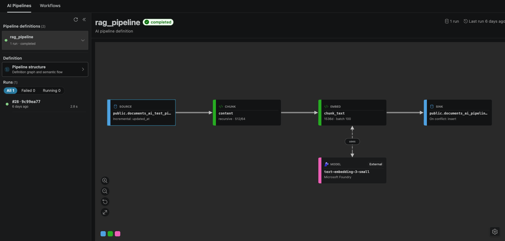Click the pink legend swatch
505x241 pixels.
pos(118,234)
